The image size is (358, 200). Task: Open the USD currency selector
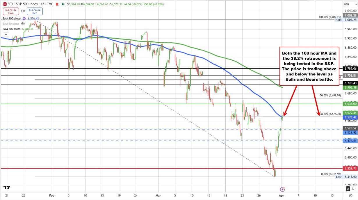point(350,4)
